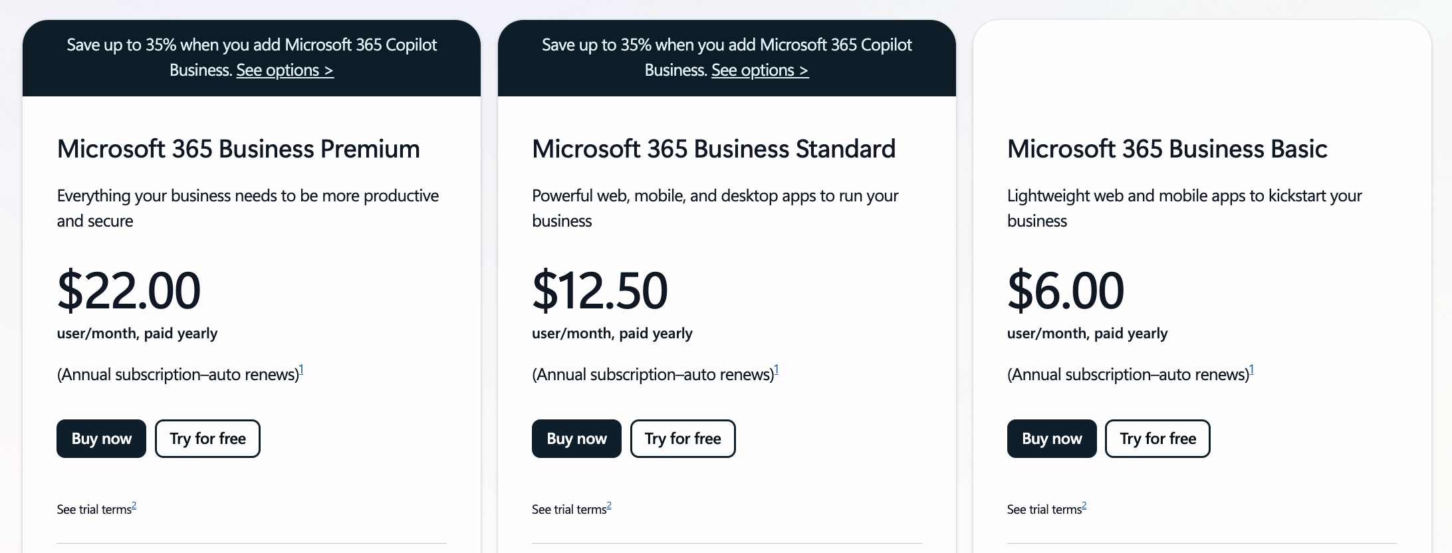The image size is (1452, 553).
Task: Click the Microsoft 365 Business Standard heading
Action: tap(714, 149)
